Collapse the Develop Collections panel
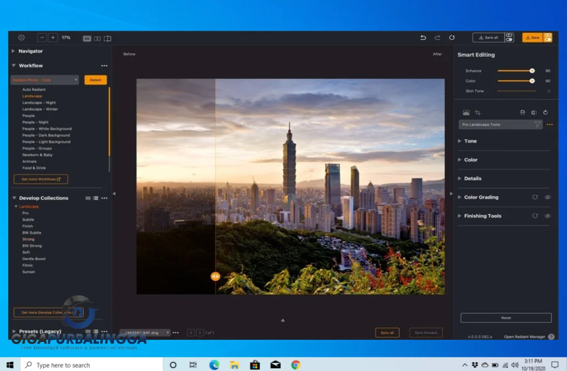567x371 pixels. pos(14,198)
